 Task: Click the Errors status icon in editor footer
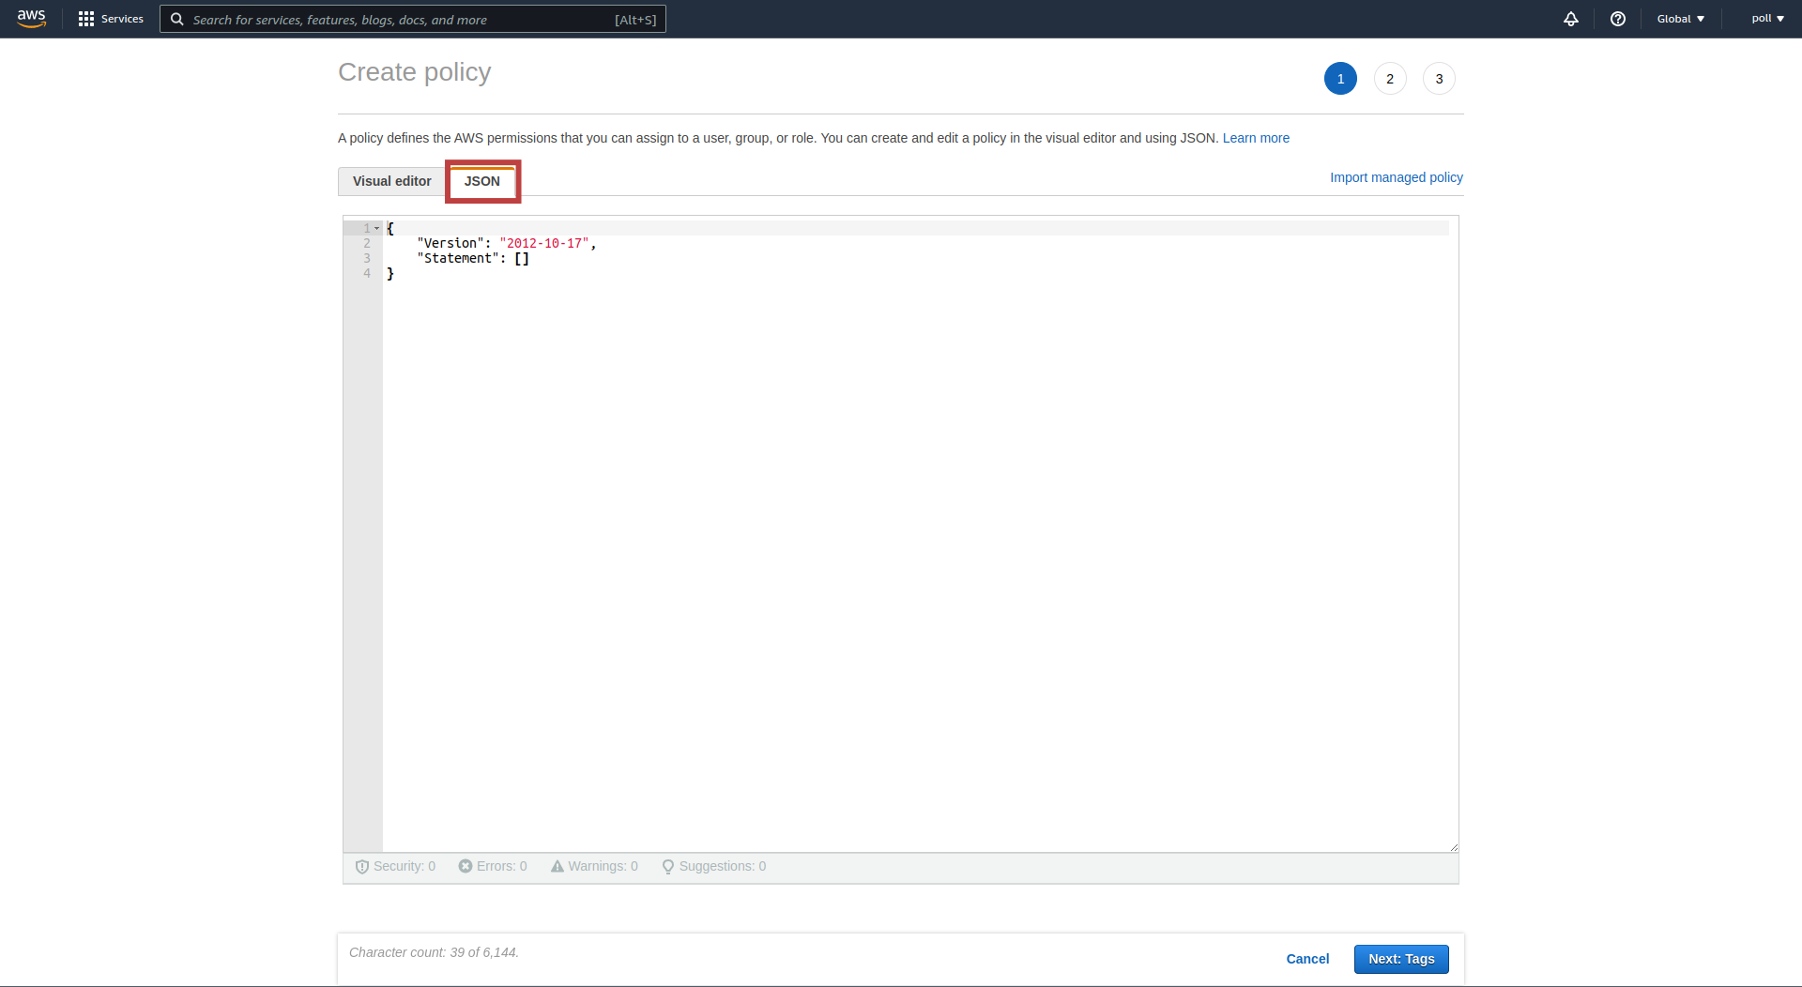tap(466, 866)
